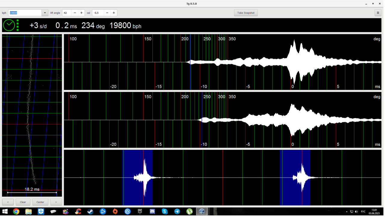This screenshot has width=385, height=217.
Task: Open Telegram from the taskbar
Action: tap(177, 212)
